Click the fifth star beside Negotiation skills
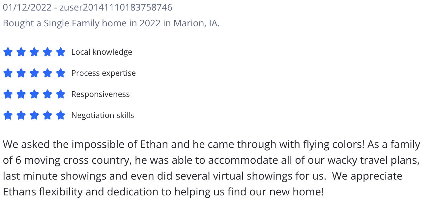The image size is (431, 201). (x=61, y=115)
